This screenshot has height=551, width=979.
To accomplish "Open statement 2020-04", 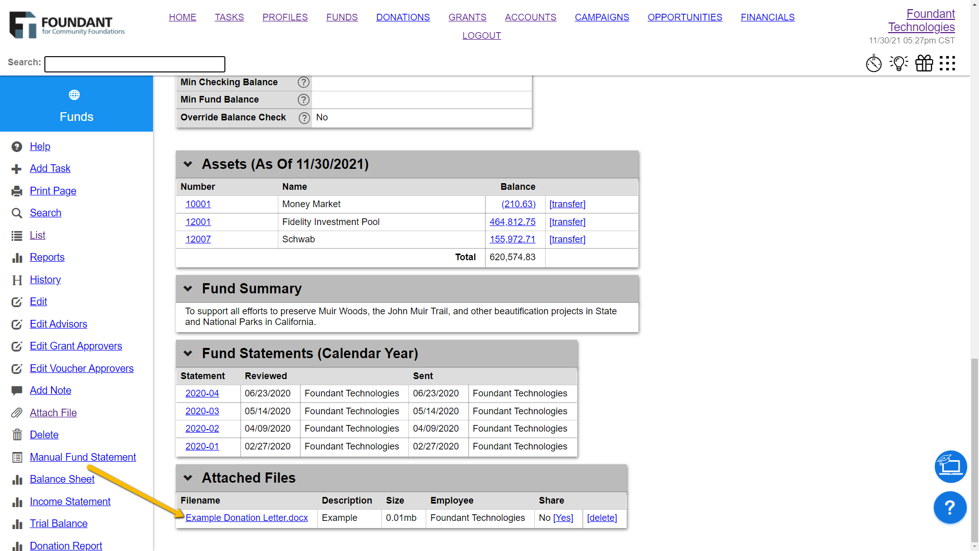I will 202,393.
